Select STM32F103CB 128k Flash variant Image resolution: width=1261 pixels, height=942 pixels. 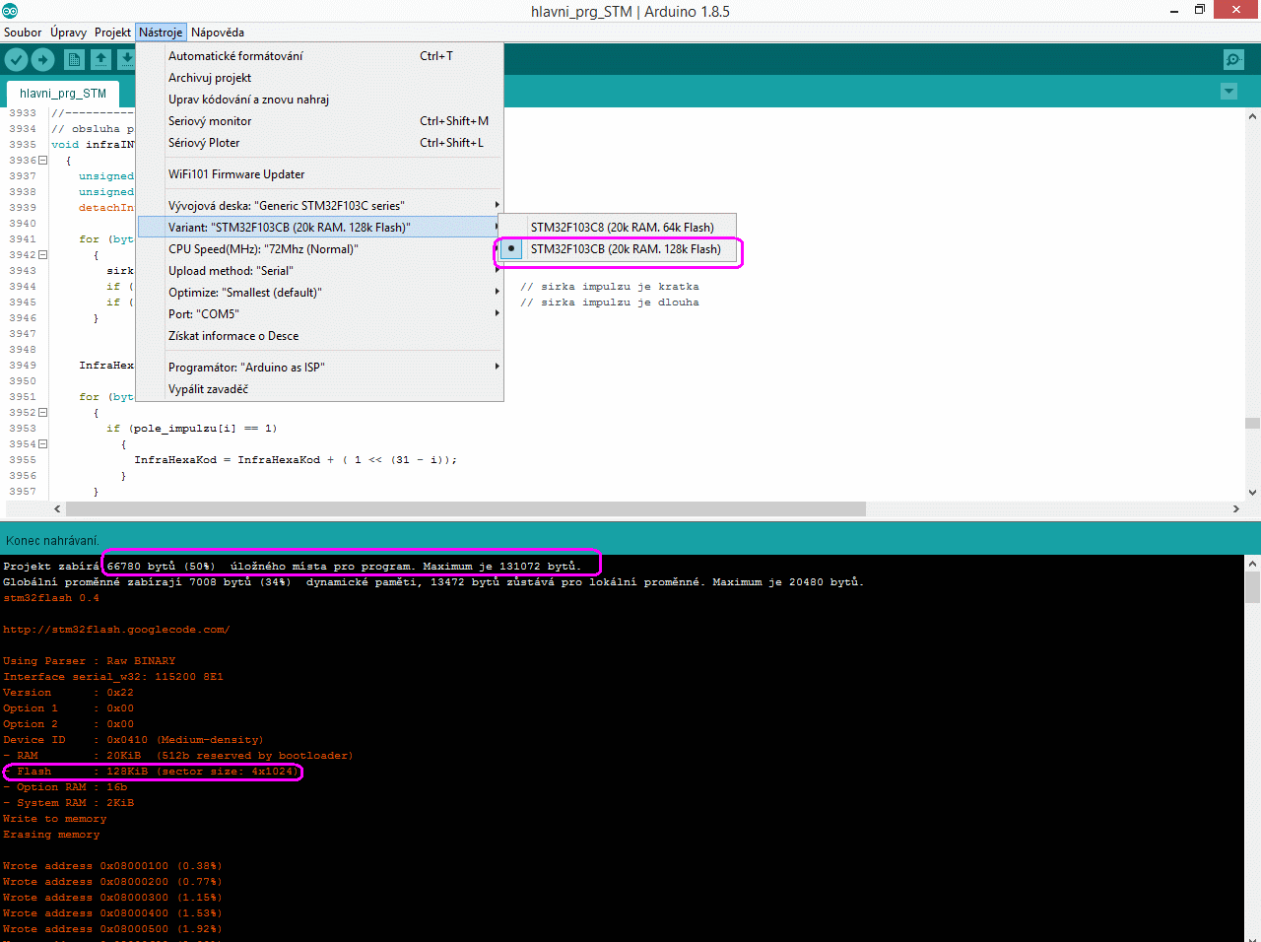coord(625,249)
